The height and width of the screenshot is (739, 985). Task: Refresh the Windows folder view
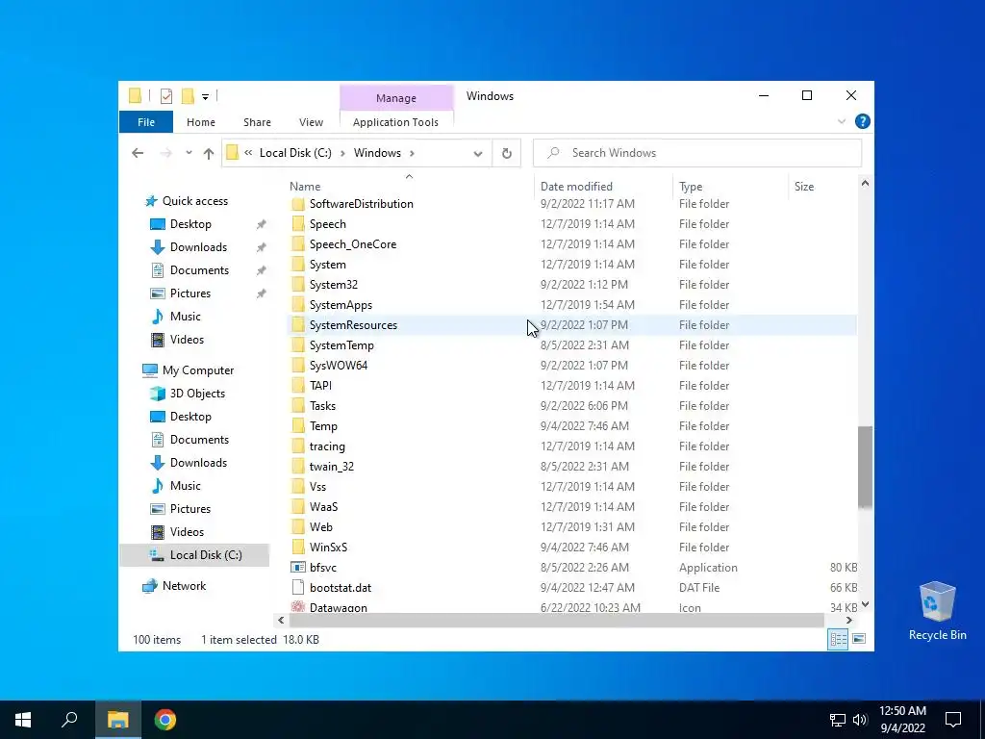[506, 153]
